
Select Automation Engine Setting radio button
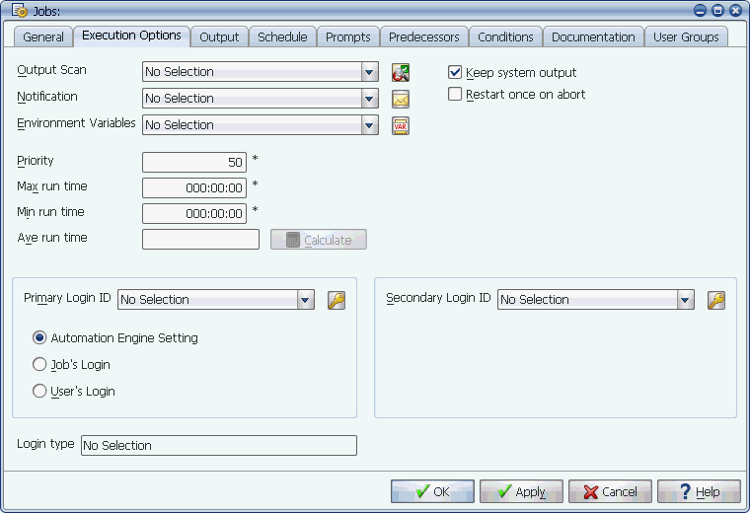[39, 337]
